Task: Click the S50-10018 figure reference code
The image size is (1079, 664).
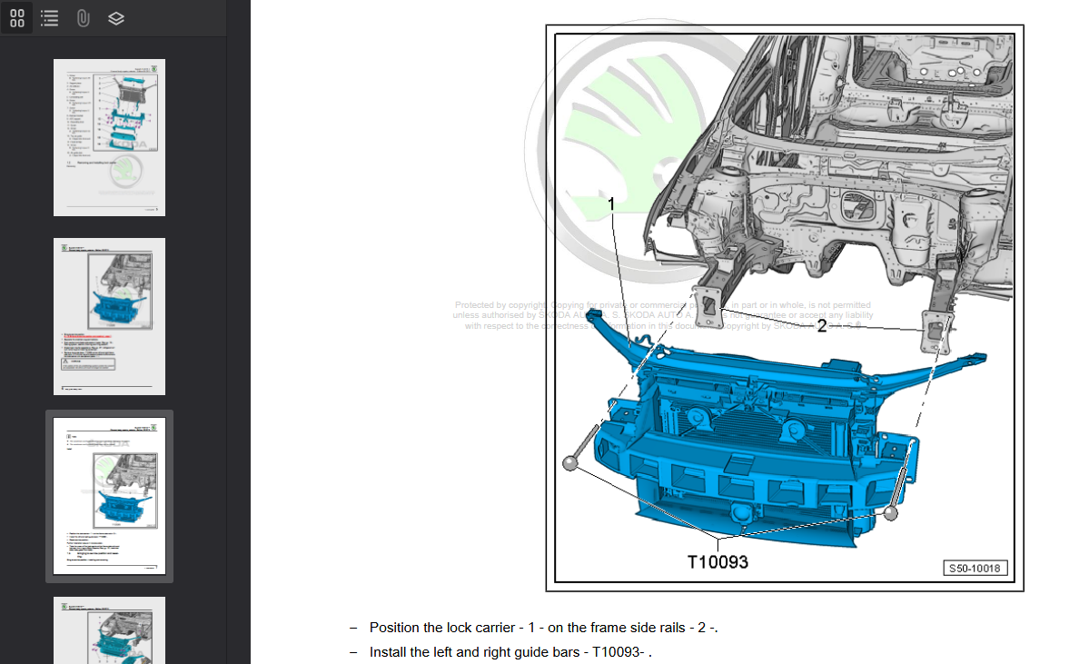Action: (975, 569)
